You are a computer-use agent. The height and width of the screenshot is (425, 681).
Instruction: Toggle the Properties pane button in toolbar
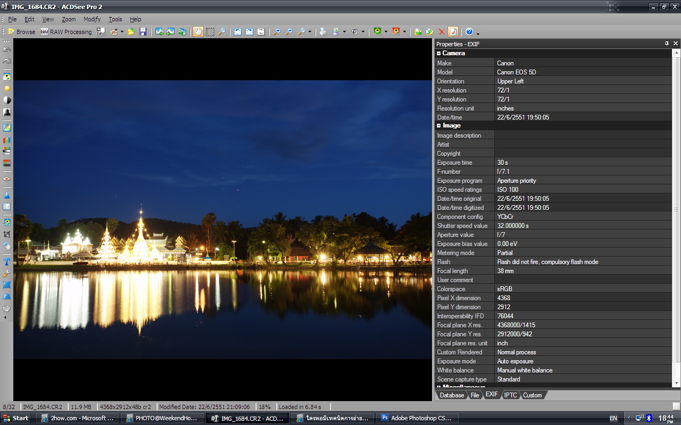(453, 32)
